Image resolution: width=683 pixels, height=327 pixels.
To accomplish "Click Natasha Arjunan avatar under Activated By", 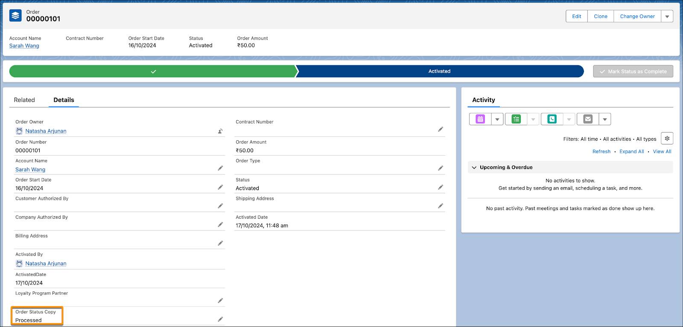I will click(19, 263).
